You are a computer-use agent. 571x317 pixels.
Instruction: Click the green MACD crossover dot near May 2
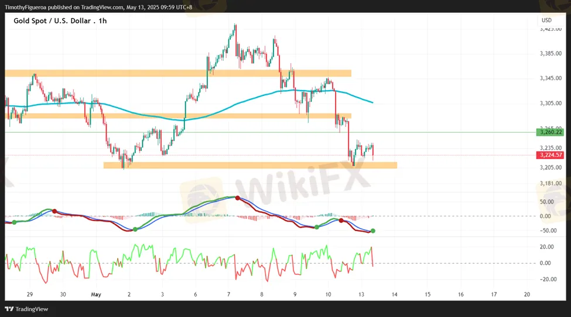[135, 229]
